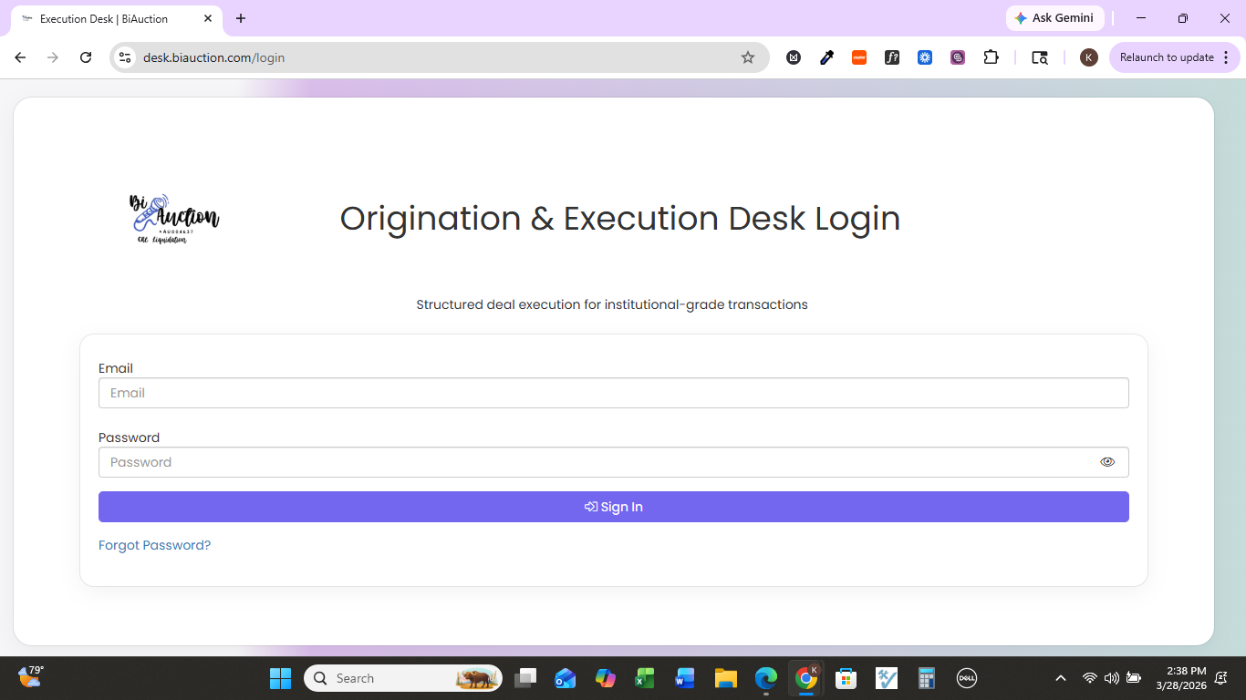Switch to Chrome on the taskbar

pyautogui.click(x=805, y=678)
